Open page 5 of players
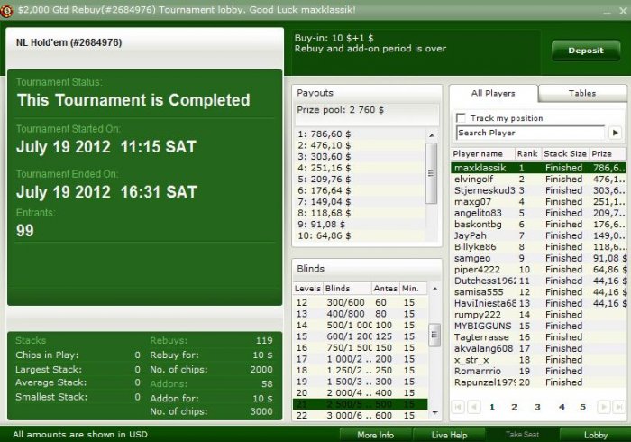Screen dimensions: 631x442 (582, 407)
